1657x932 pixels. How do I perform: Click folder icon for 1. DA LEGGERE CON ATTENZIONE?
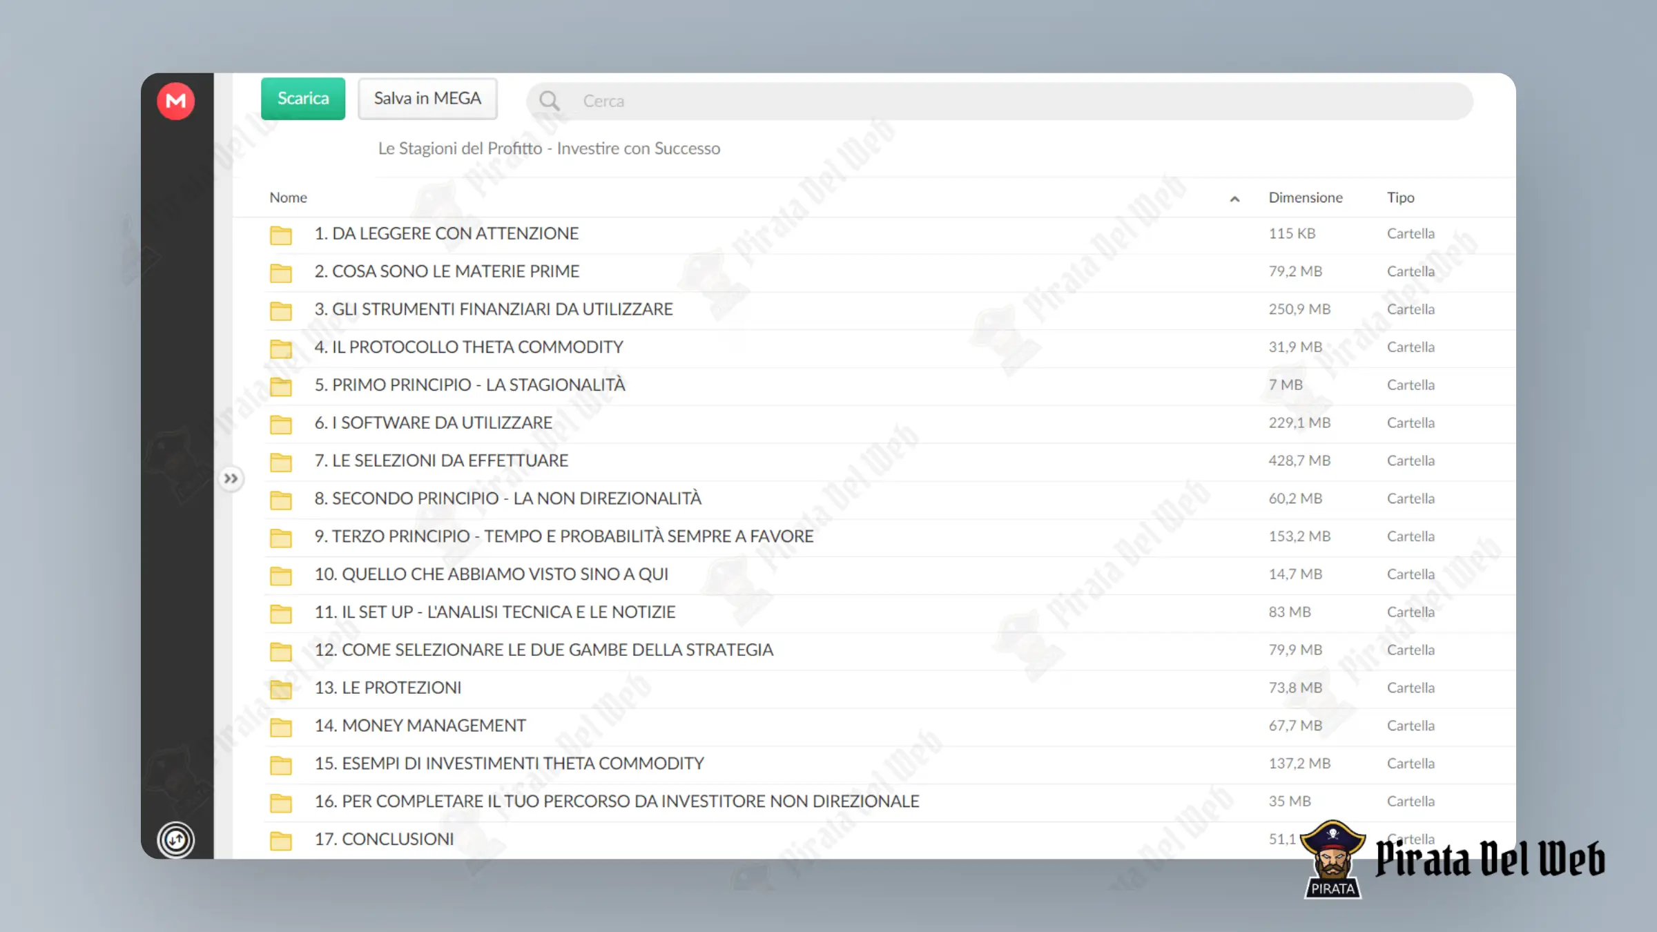pos(280,235)
